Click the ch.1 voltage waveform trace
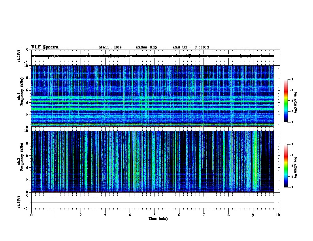Image resolution: width=313 pixels, height=241 pixels. tap(153, 56)
